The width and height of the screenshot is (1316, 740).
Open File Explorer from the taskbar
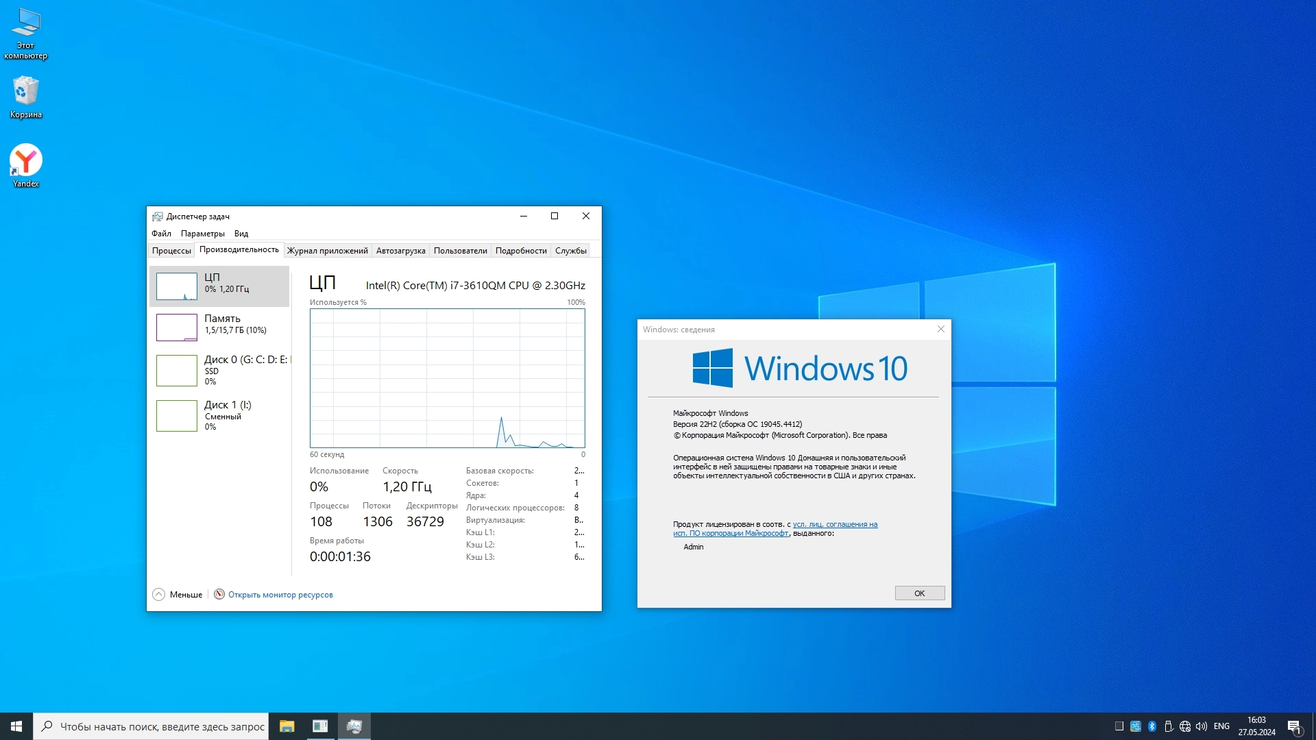point(287,726)
